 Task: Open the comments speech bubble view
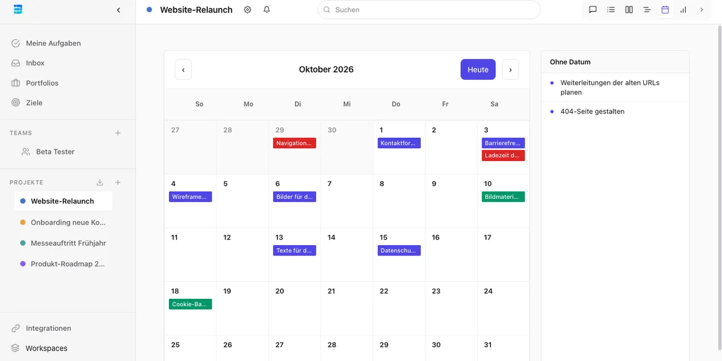pyautogui.click(x=593, y=10)
